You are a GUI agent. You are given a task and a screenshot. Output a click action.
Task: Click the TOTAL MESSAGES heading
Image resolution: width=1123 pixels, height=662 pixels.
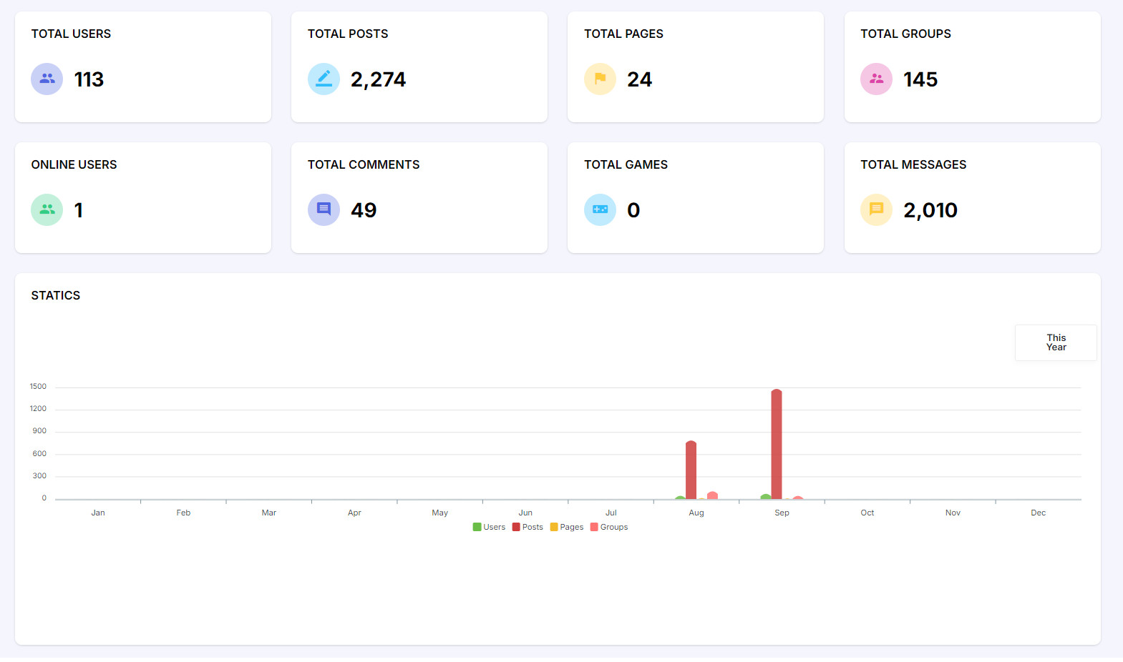pos(913,164)
